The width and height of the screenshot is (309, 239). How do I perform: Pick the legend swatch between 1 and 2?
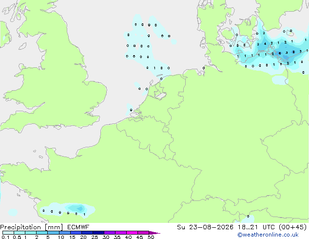click(31, 233)
